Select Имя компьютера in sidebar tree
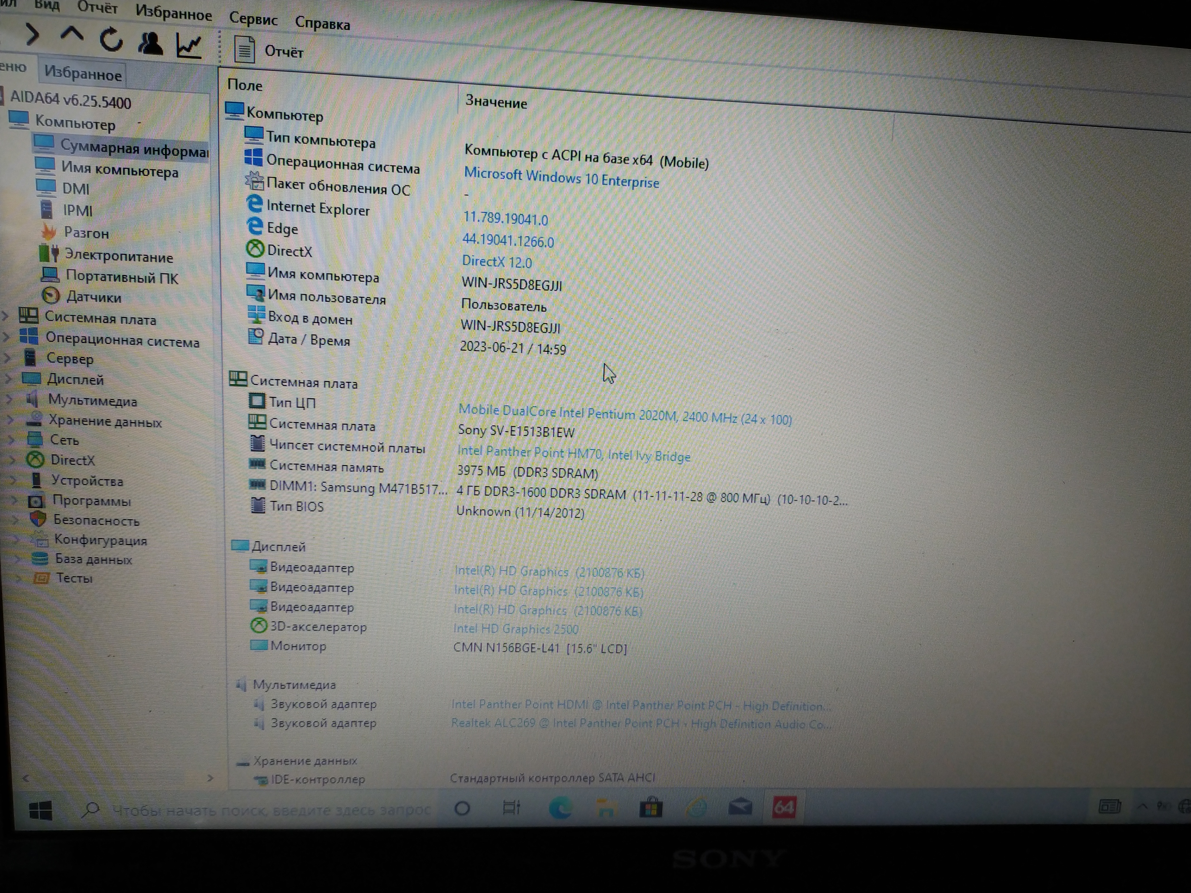This screenshot has width=1191, height=893. [x=119, y=170]
